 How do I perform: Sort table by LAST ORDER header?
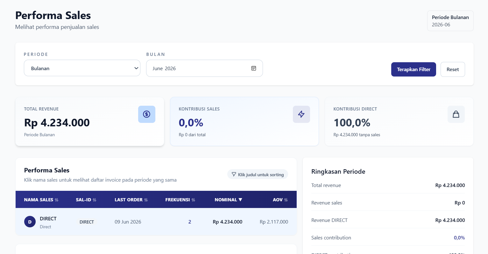[131, 200]
